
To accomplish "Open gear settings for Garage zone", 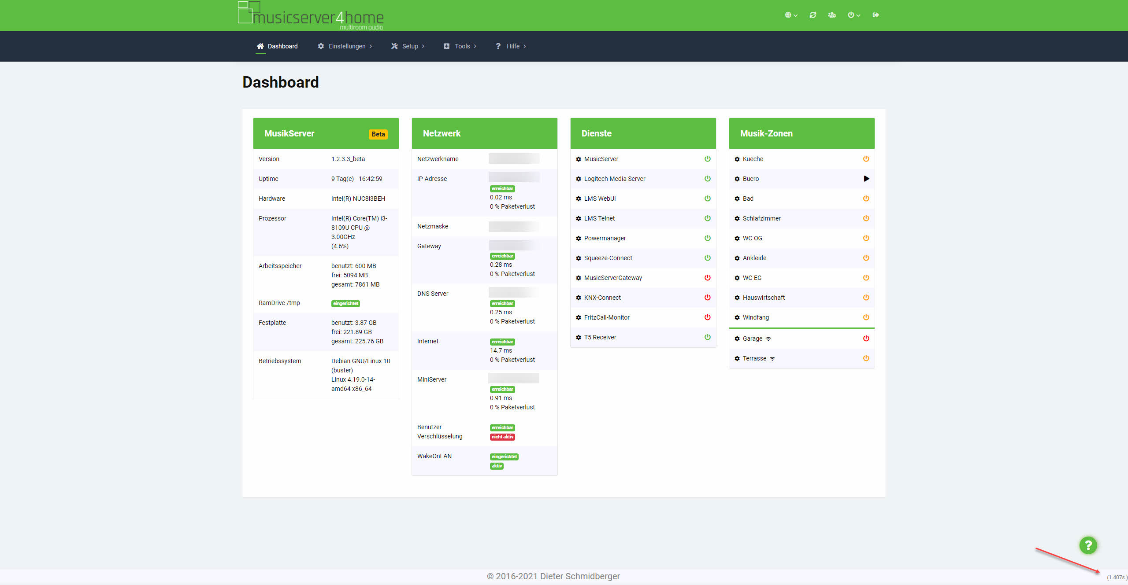I will (737, 339).
